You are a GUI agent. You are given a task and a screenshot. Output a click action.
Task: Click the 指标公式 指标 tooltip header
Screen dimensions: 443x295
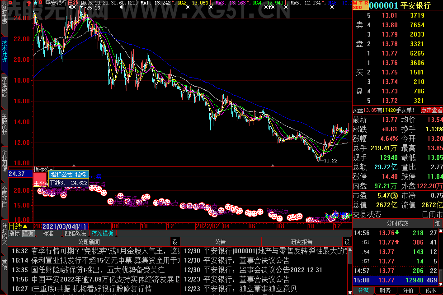69,175
